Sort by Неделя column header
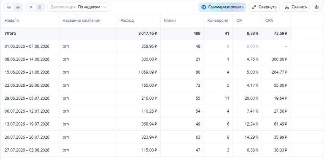The height and width of the screenshot is (161, 324). 11,21
